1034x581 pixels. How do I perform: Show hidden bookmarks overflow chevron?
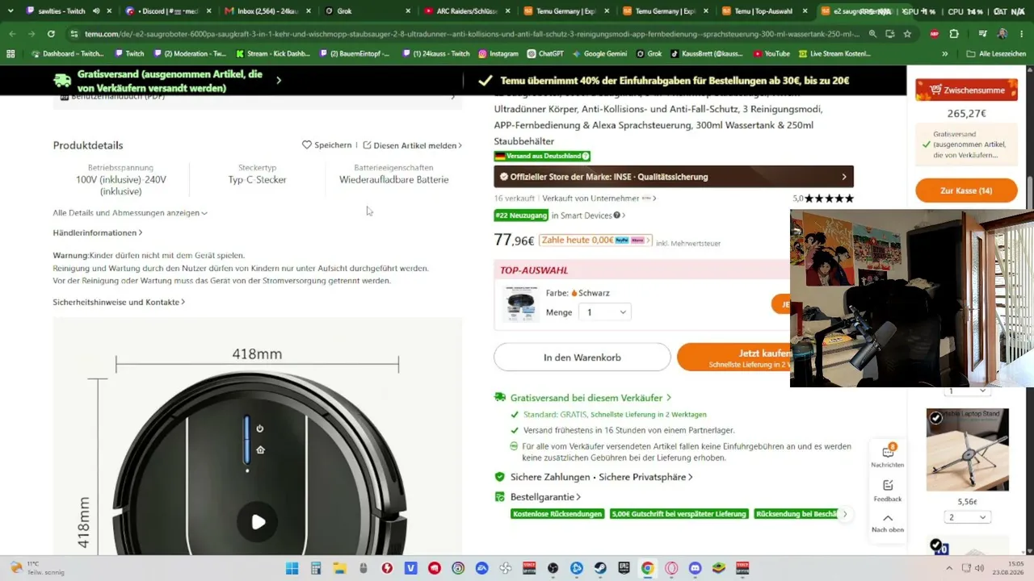[x=944, y=54]
